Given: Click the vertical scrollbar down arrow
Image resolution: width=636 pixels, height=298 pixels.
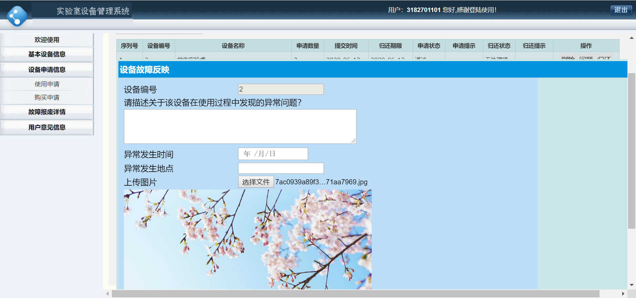Looking at the screenshot, I should coord(632,285).
